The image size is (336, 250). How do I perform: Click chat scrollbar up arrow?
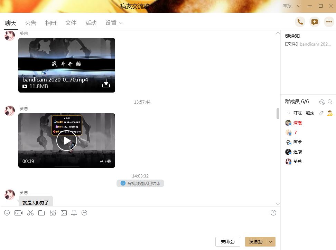click(x=278, y=33)
